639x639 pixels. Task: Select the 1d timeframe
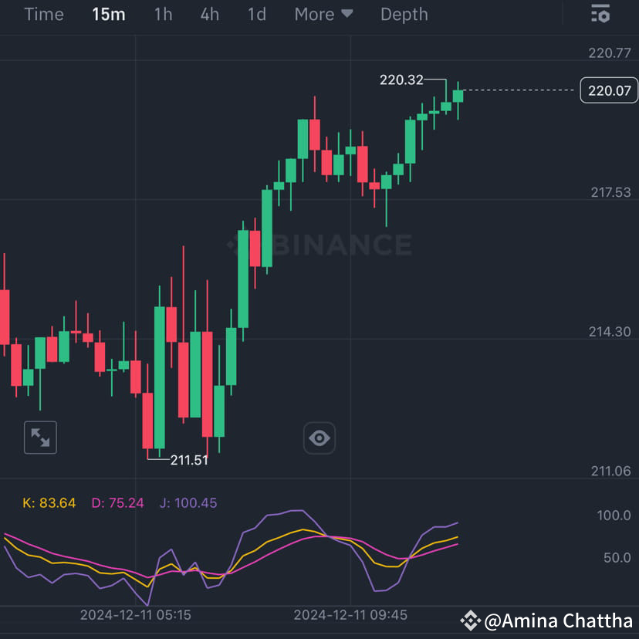tap(256, 14)
